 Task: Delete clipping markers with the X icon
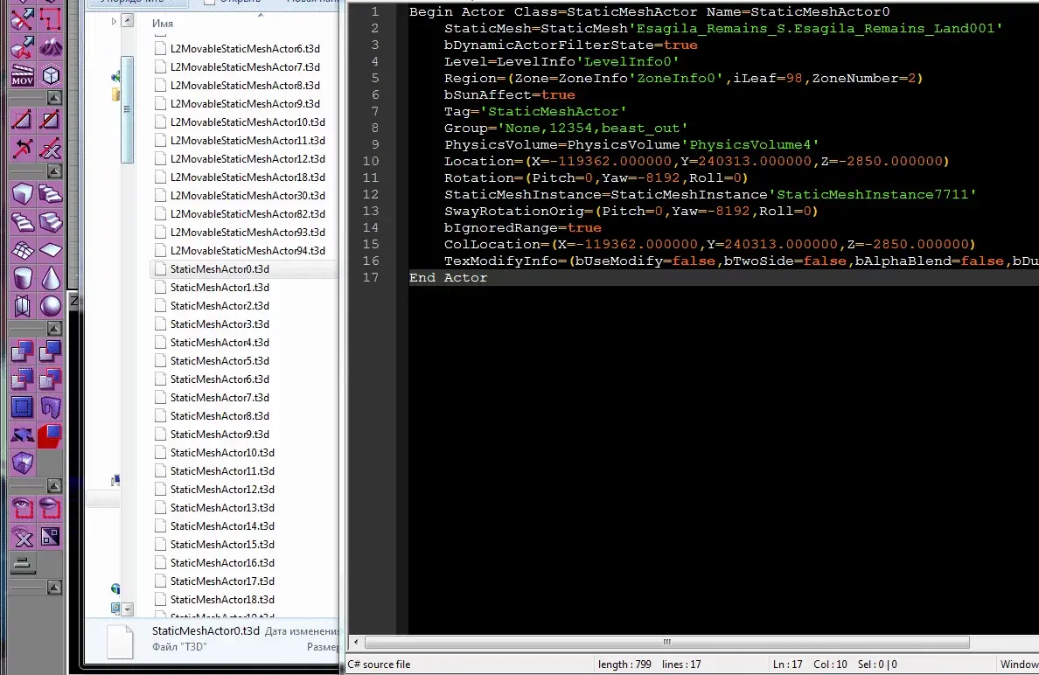(51, 148)
